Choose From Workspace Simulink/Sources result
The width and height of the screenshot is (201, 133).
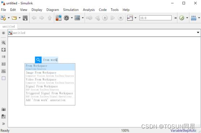click(x=50, y=67)
